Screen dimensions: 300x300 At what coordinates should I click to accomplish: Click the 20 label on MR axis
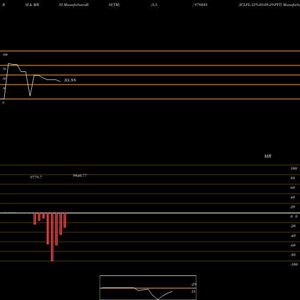click(292, 207)
